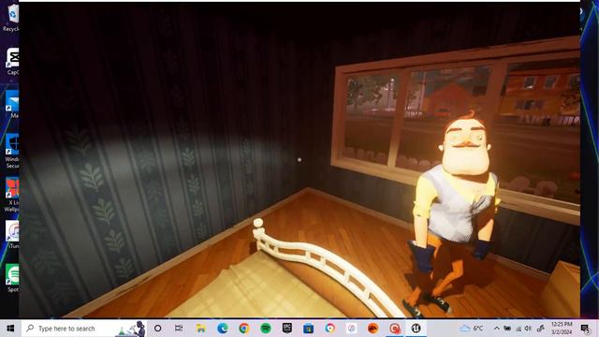Open Cortana circle icon on taskbar
The height and width of the screenshot is (337, 599).
click(x=157, y=329)
